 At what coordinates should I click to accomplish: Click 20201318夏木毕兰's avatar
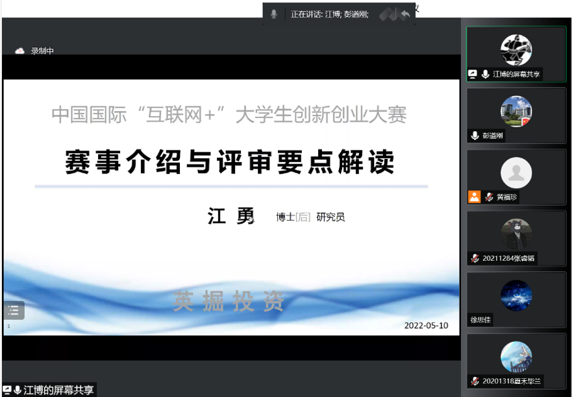click(516, 356)
